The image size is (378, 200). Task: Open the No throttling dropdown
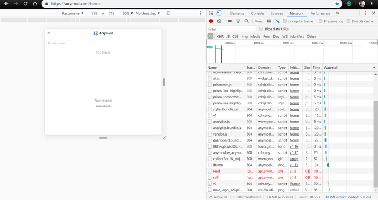pyautogui.click(x=147, y=13)
